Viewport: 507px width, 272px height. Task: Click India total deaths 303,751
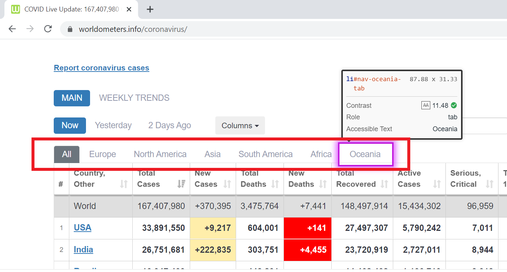point(263,250)
